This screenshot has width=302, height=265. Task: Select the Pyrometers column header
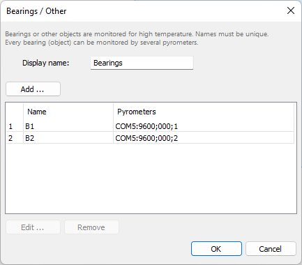point(204,112)
